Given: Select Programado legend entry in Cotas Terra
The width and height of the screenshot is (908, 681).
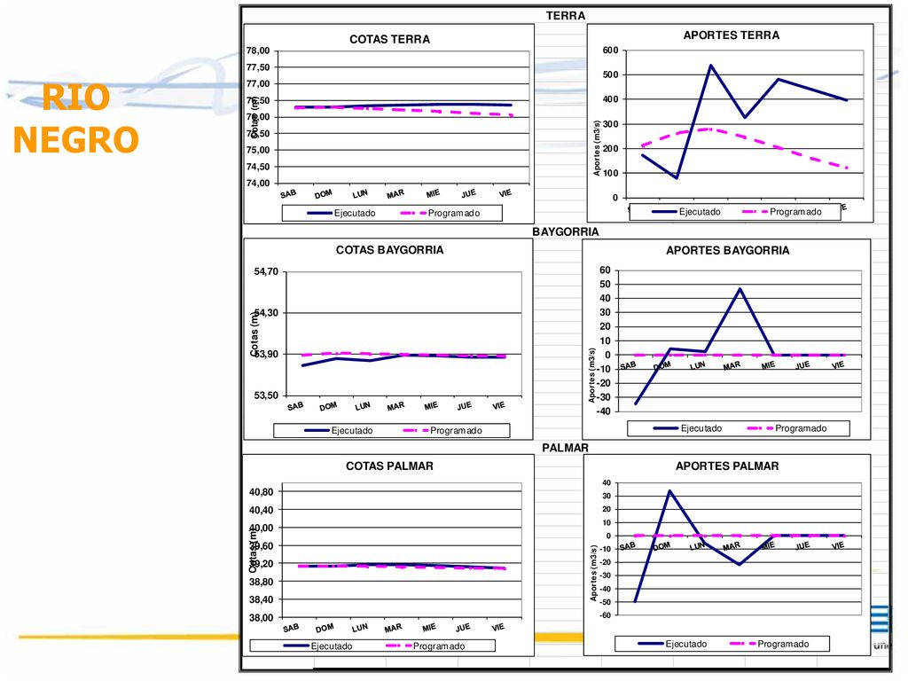Looking at the screenshot, I should point(440,213).
